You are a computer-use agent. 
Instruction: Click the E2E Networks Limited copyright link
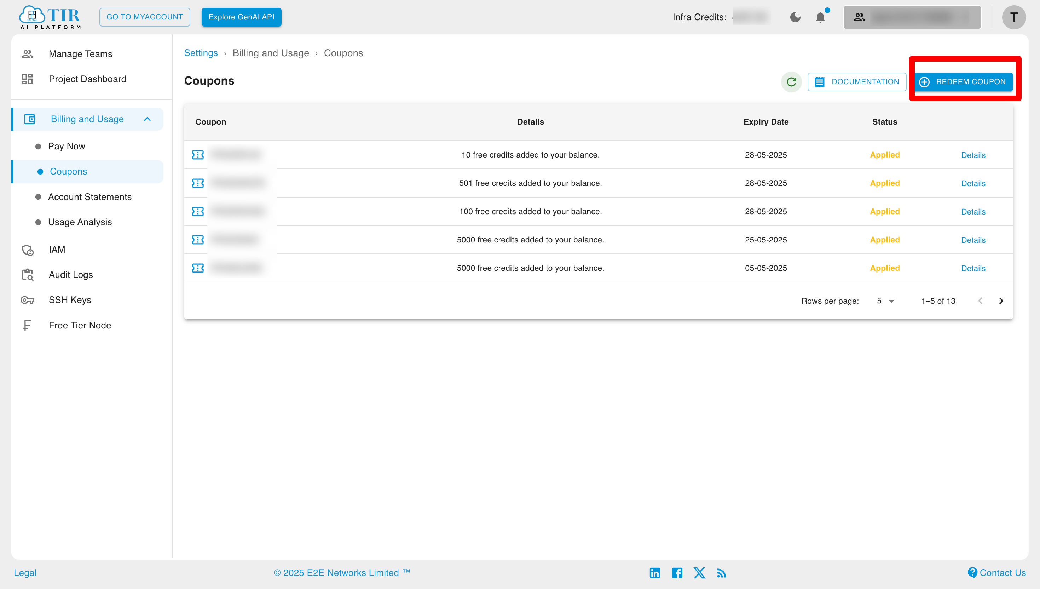click(x=342, y=572)
